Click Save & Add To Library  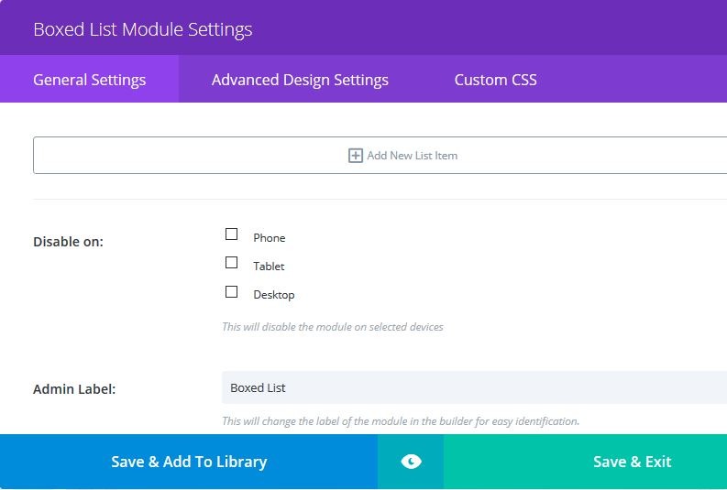point(189,462)
